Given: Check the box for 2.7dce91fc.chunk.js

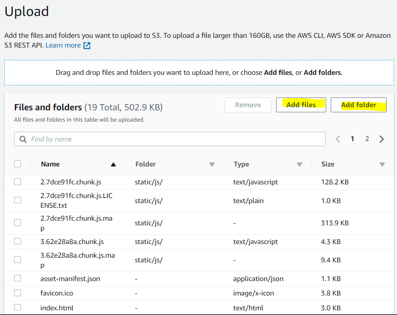Looking at the screenshot, I should click(18, 182).
